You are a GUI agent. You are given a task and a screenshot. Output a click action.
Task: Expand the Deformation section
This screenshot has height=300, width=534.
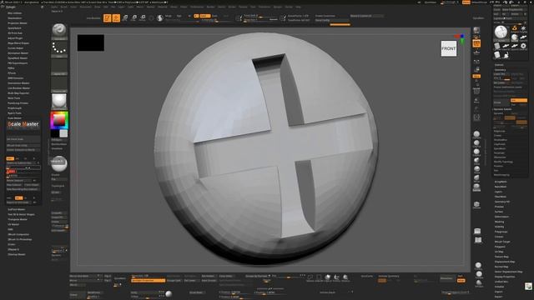501,217
